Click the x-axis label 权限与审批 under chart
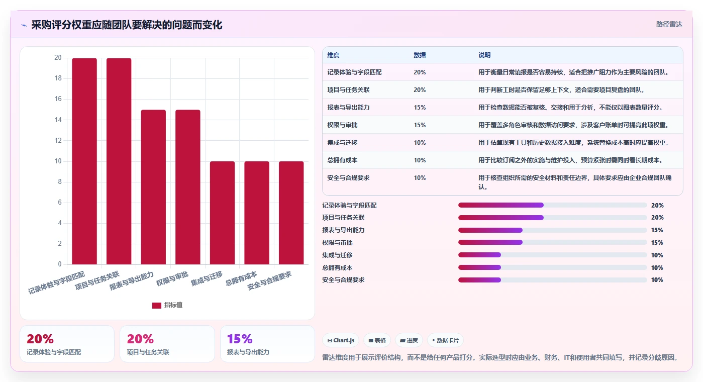The width and height of the screenshot is (703, 382). 172,278
